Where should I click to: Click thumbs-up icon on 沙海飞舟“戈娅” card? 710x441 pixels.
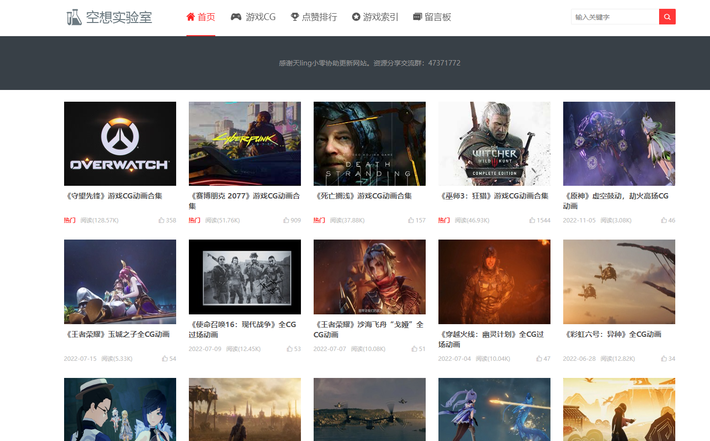414,349
